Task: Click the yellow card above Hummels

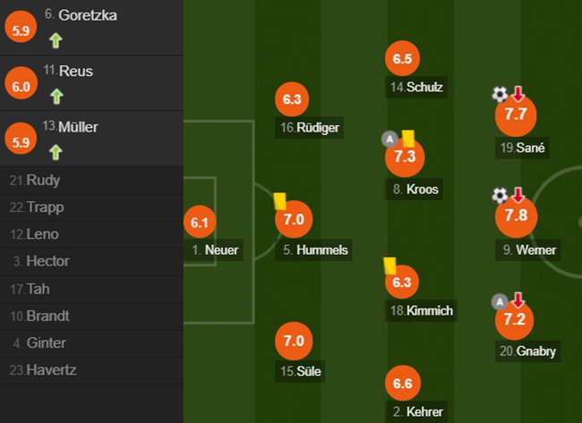Action: coord(278,202)
